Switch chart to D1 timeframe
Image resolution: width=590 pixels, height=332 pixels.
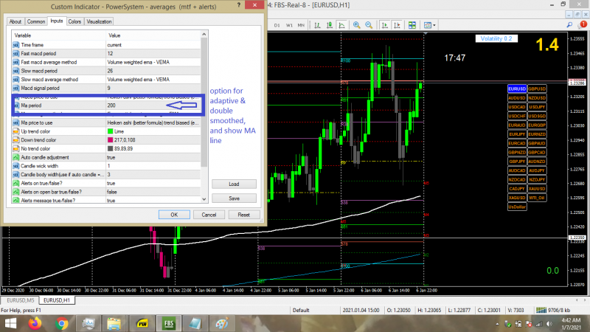point(277,25)
